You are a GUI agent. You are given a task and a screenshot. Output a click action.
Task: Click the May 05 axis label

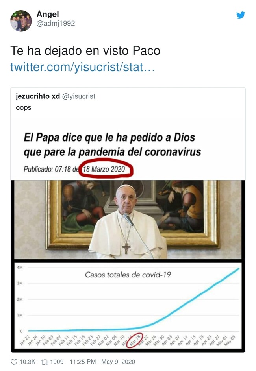click(230, 340)
